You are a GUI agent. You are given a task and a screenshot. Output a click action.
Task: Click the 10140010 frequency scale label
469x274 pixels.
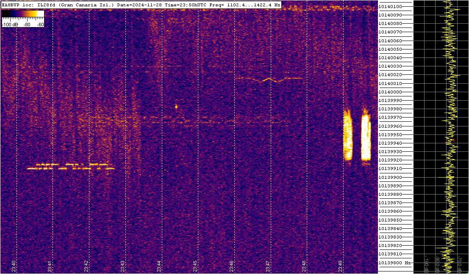(x=390, y=83)
